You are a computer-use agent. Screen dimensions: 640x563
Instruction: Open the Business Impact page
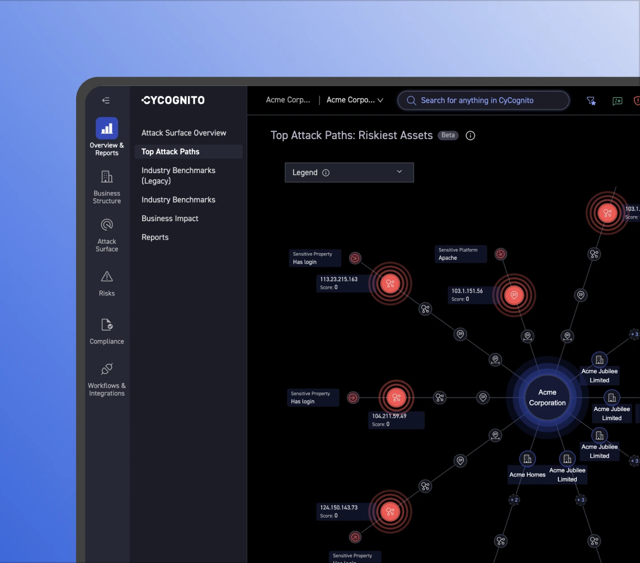point(170,218)
